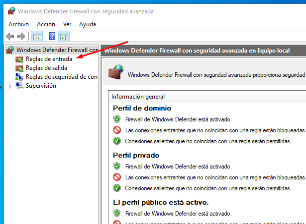Open help via blue question mark icon

pos(52,36)
